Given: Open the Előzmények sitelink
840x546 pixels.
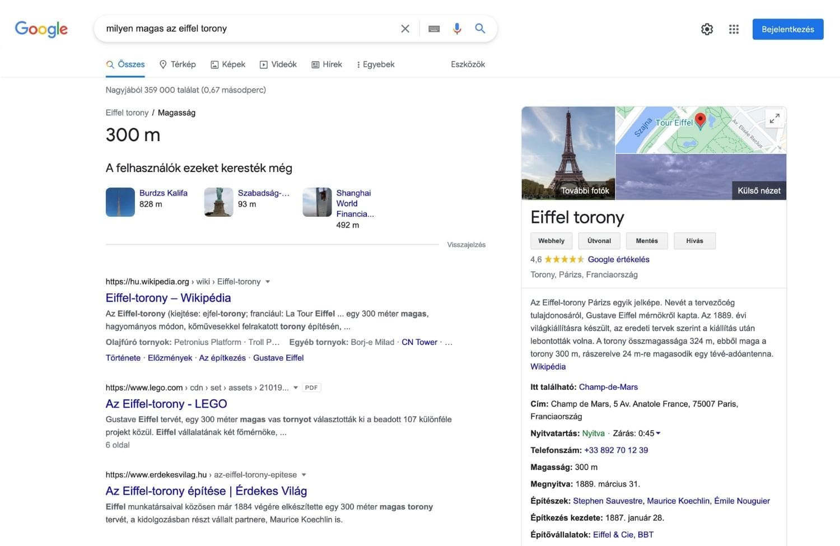Looking at the screenshot, I should (170, 358).
